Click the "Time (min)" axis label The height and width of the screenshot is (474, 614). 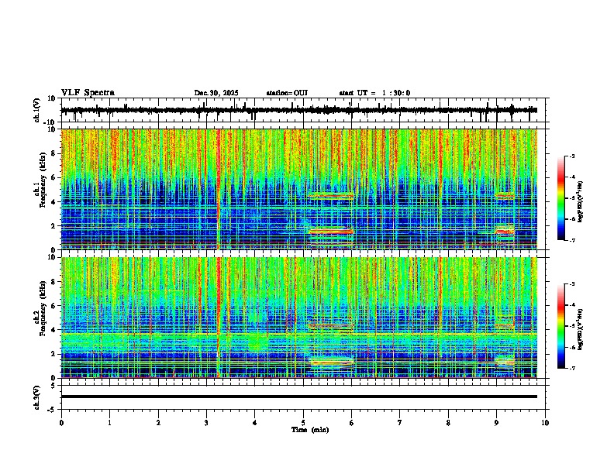click(x=310, y=430)
